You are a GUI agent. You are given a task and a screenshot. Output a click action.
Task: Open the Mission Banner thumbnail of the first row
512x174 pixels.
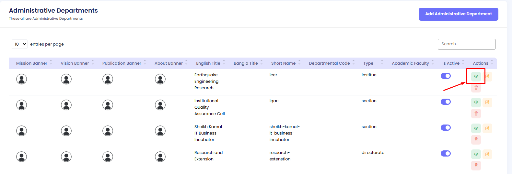click(x=22, y=79)
